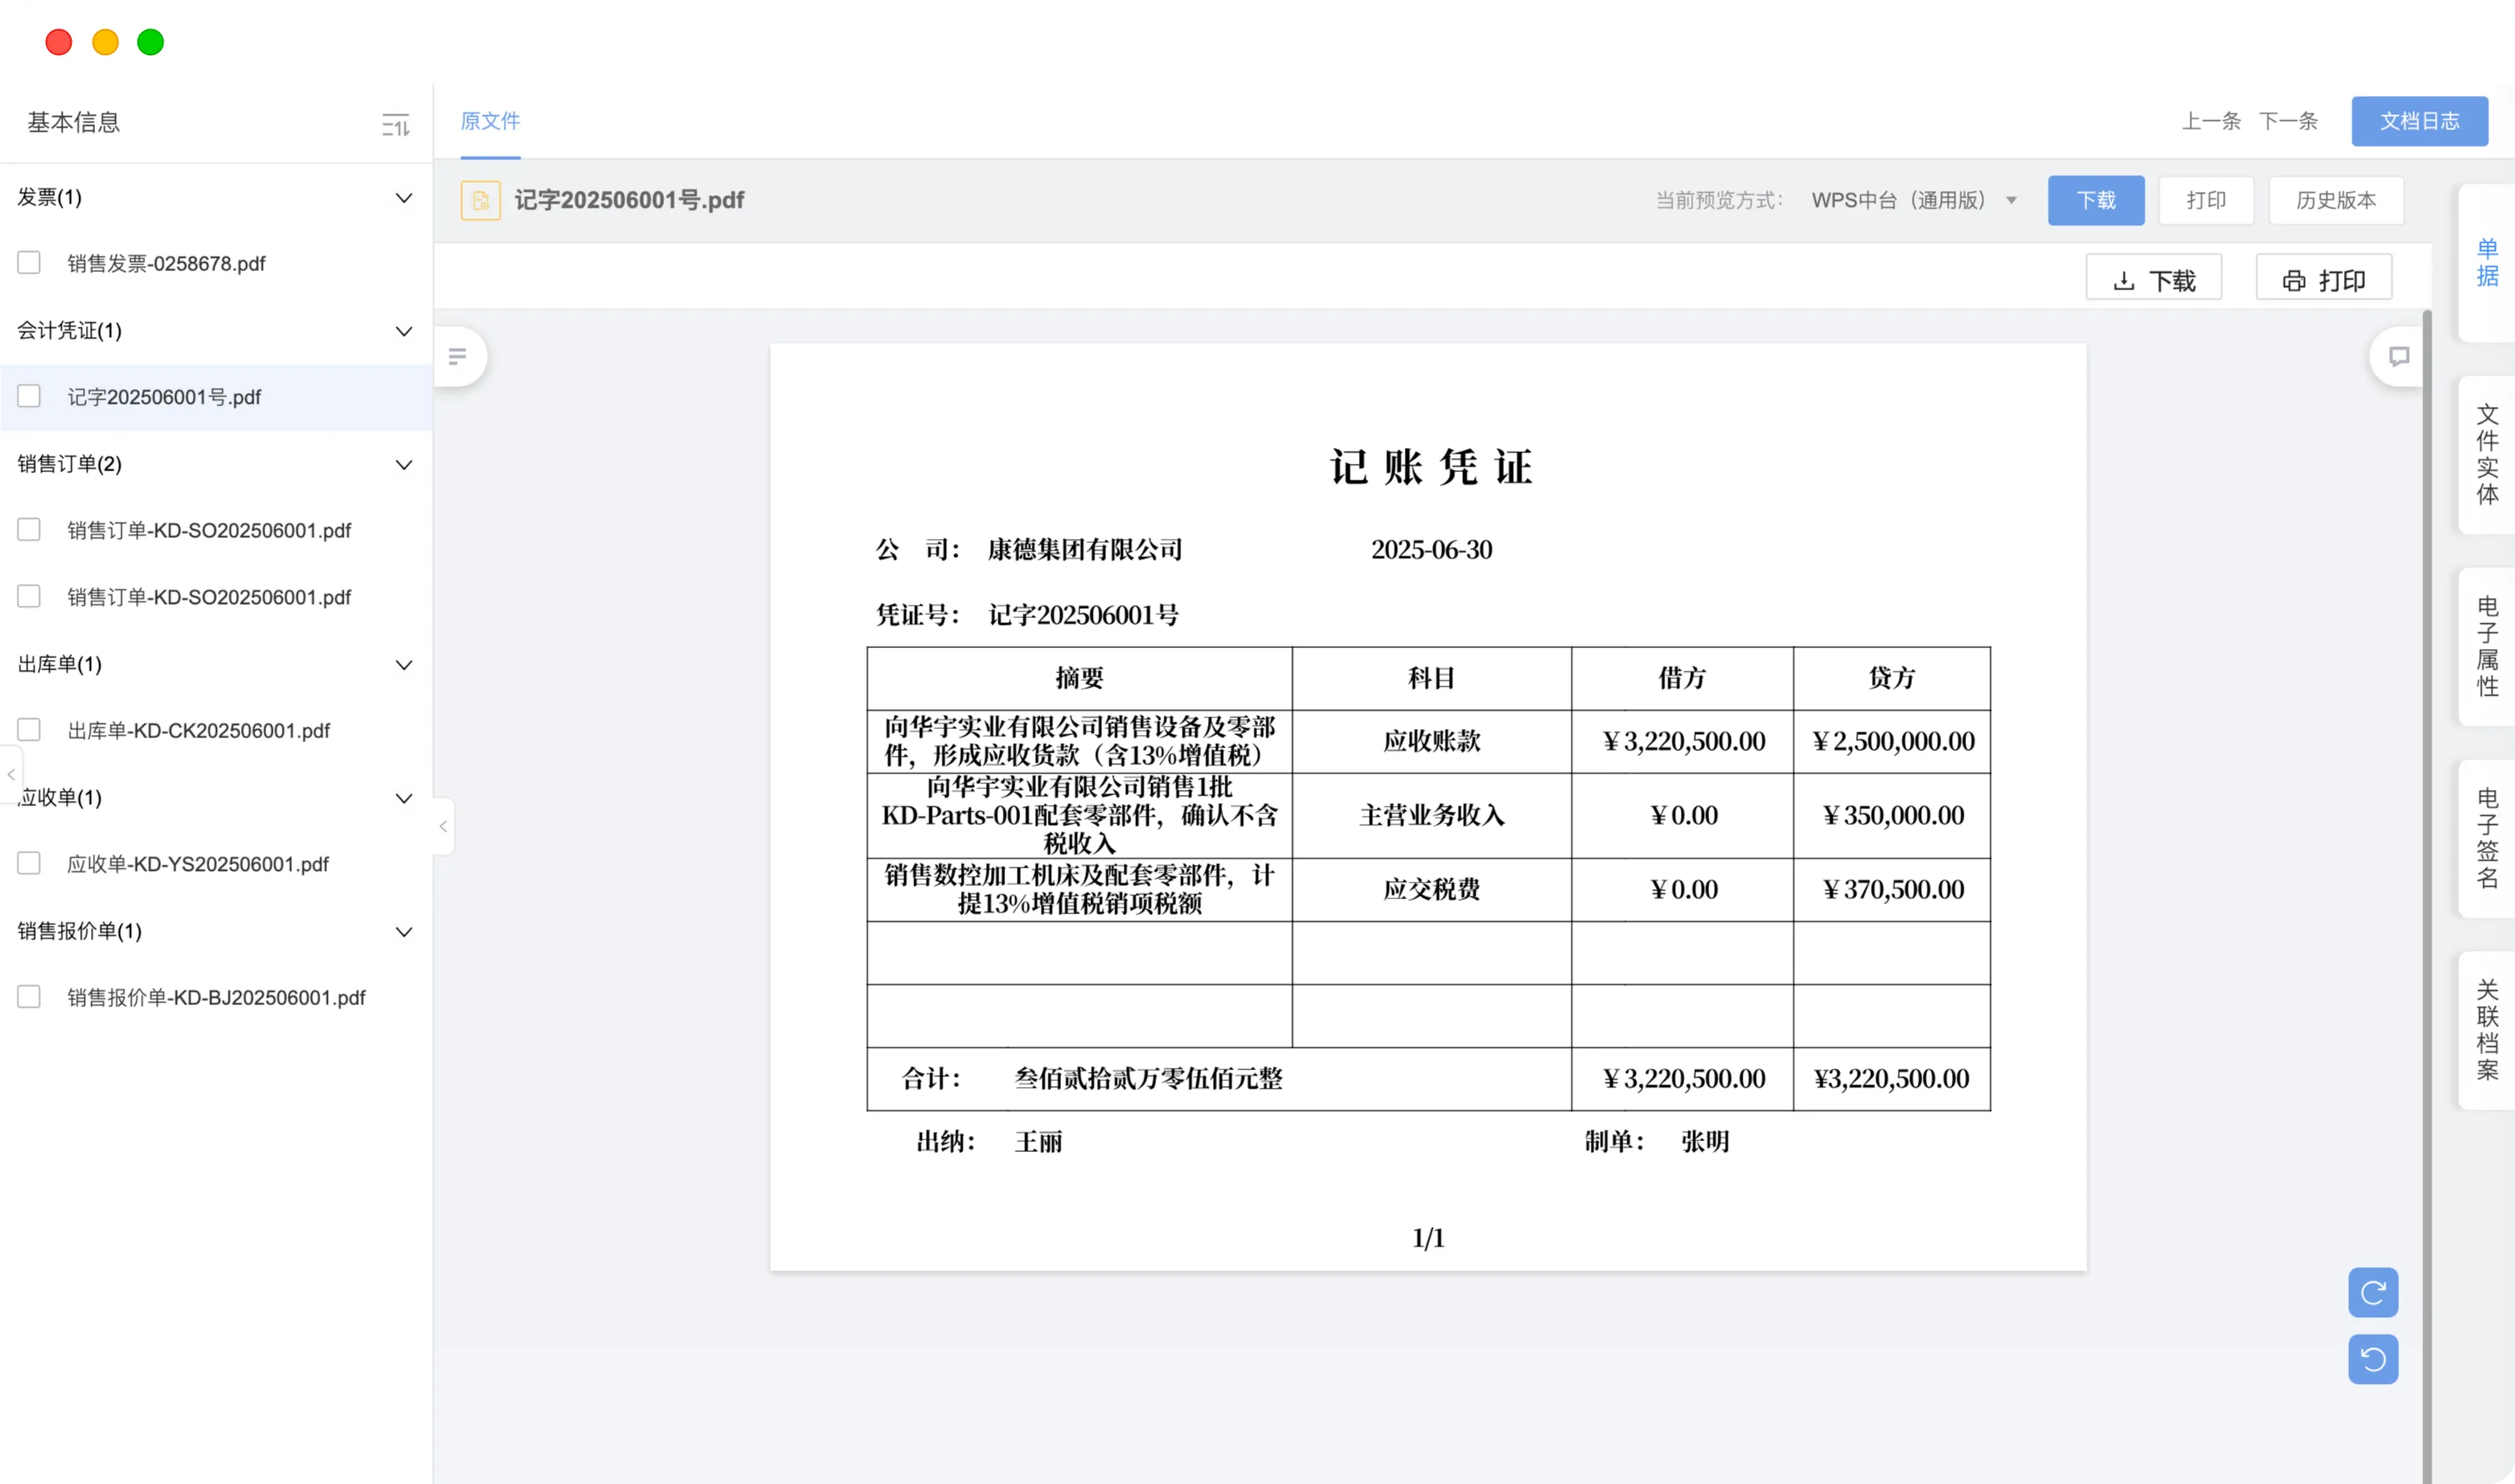
Task: Switch to the 原文件 tab
Action: pos(490,121)
